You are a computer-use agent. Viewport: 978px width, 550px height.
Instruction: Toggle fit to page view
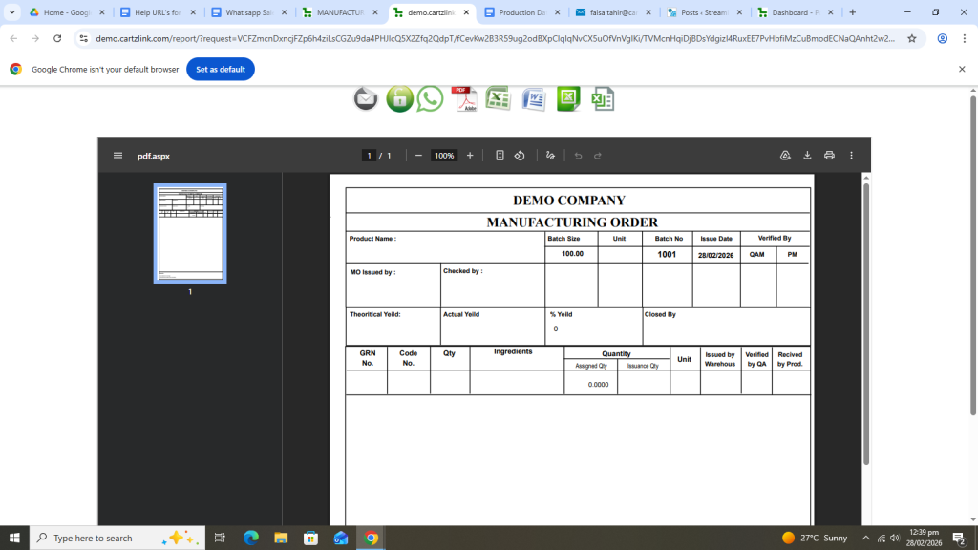[x=500, y=156]
